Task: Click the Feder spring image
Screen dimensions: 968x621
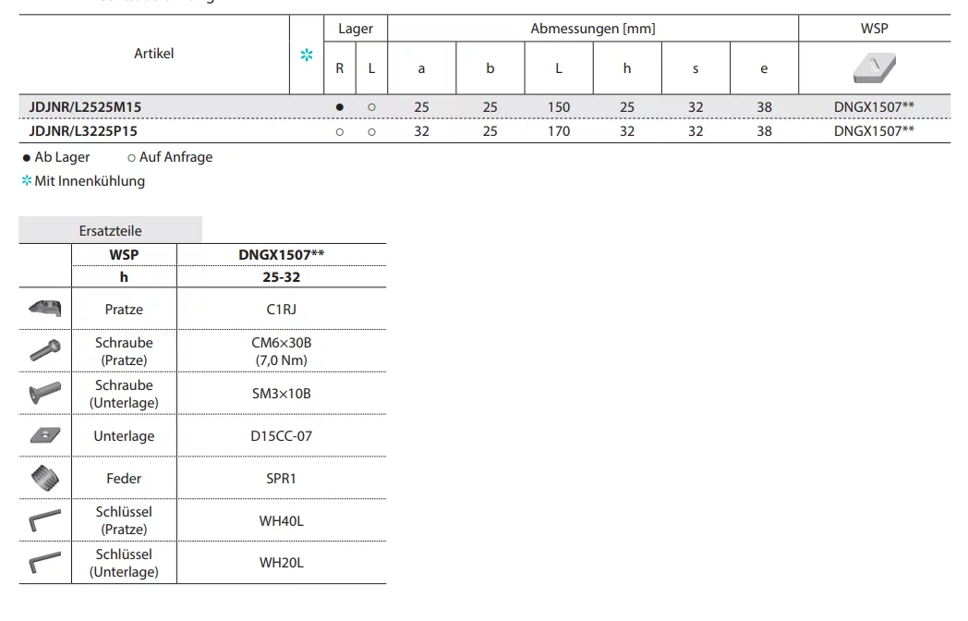Action: (44, 479)
